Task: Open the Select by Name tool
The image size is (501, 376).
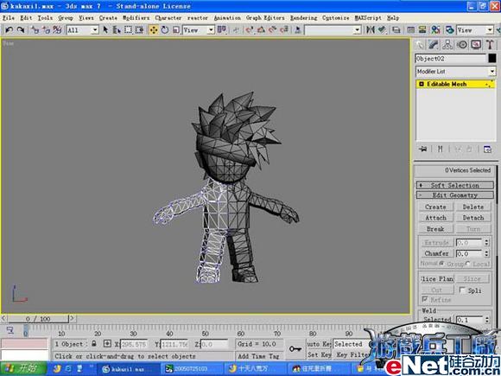Action: [x=117, y=30]
